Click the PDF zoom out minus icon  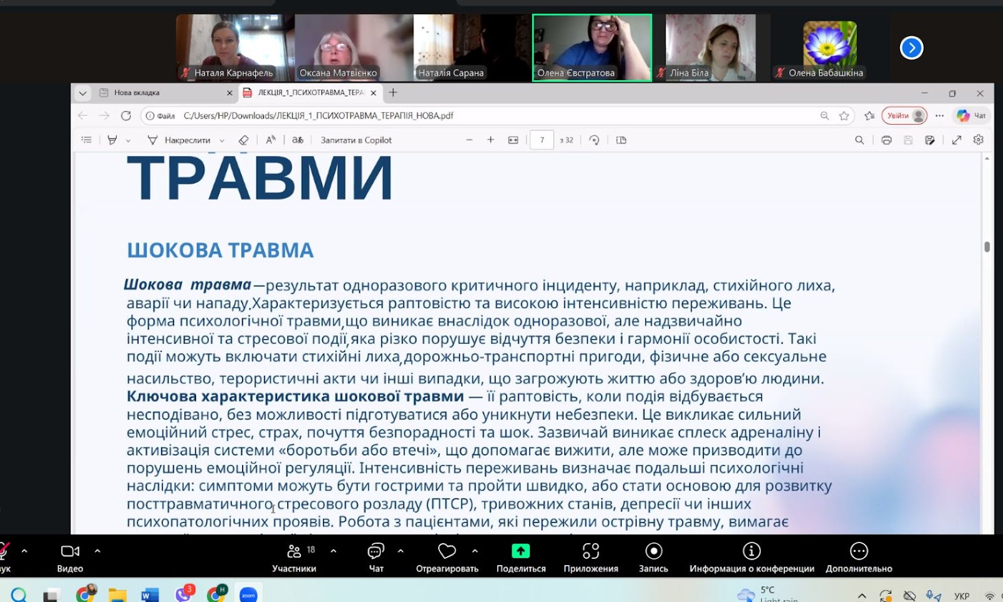click(x=470, y=140)
